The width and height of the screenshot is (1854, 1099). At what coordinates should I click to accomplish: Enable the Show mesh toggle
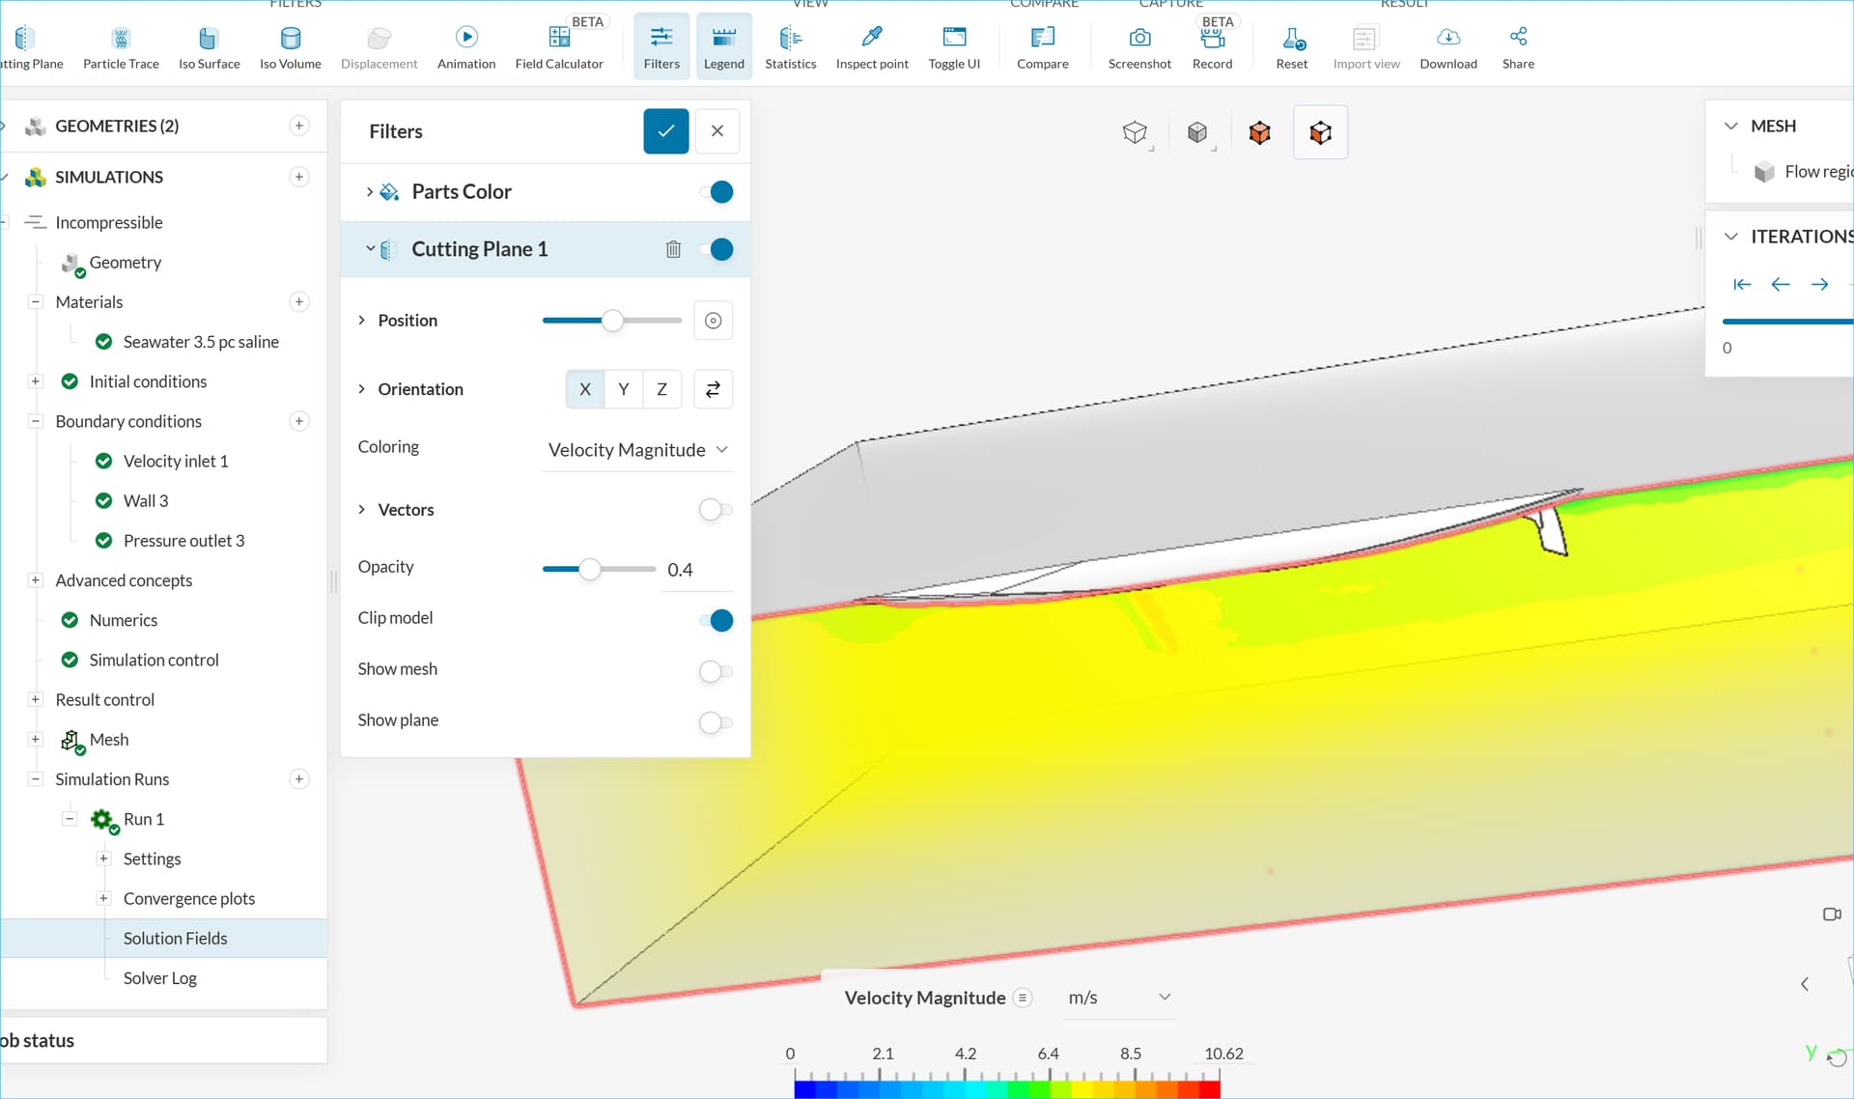[716, 670]
